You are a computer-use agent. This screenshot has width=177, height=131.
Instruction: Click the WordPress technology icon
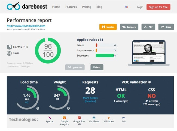94,118
